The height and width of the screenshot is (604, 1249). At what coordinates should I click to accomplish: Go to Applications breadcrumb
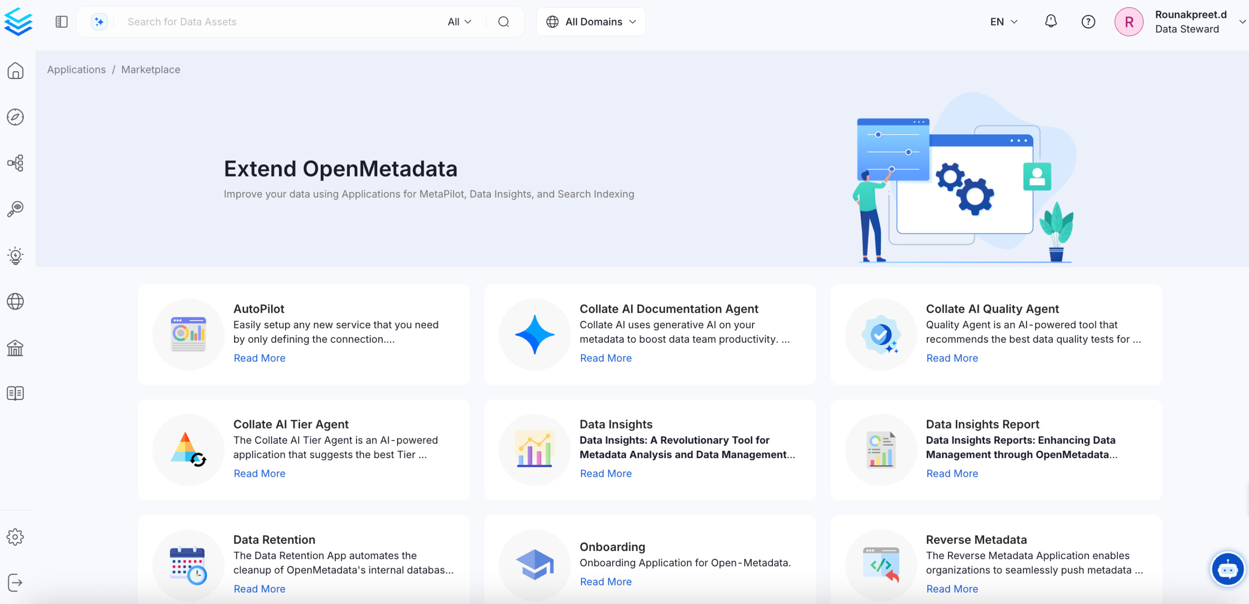point(77,69)
